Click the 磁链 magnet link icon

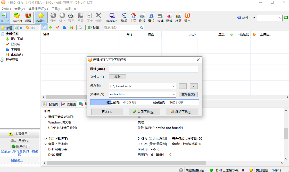(x=28, y=17)
